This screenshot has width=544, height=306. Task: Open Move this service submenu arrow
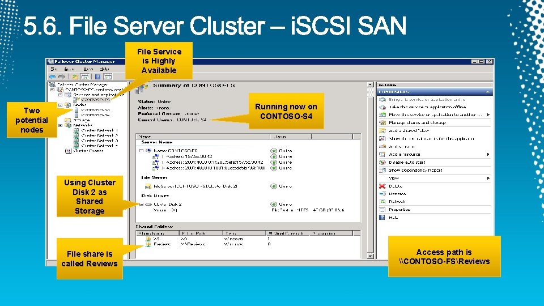[x=488, y=115]
